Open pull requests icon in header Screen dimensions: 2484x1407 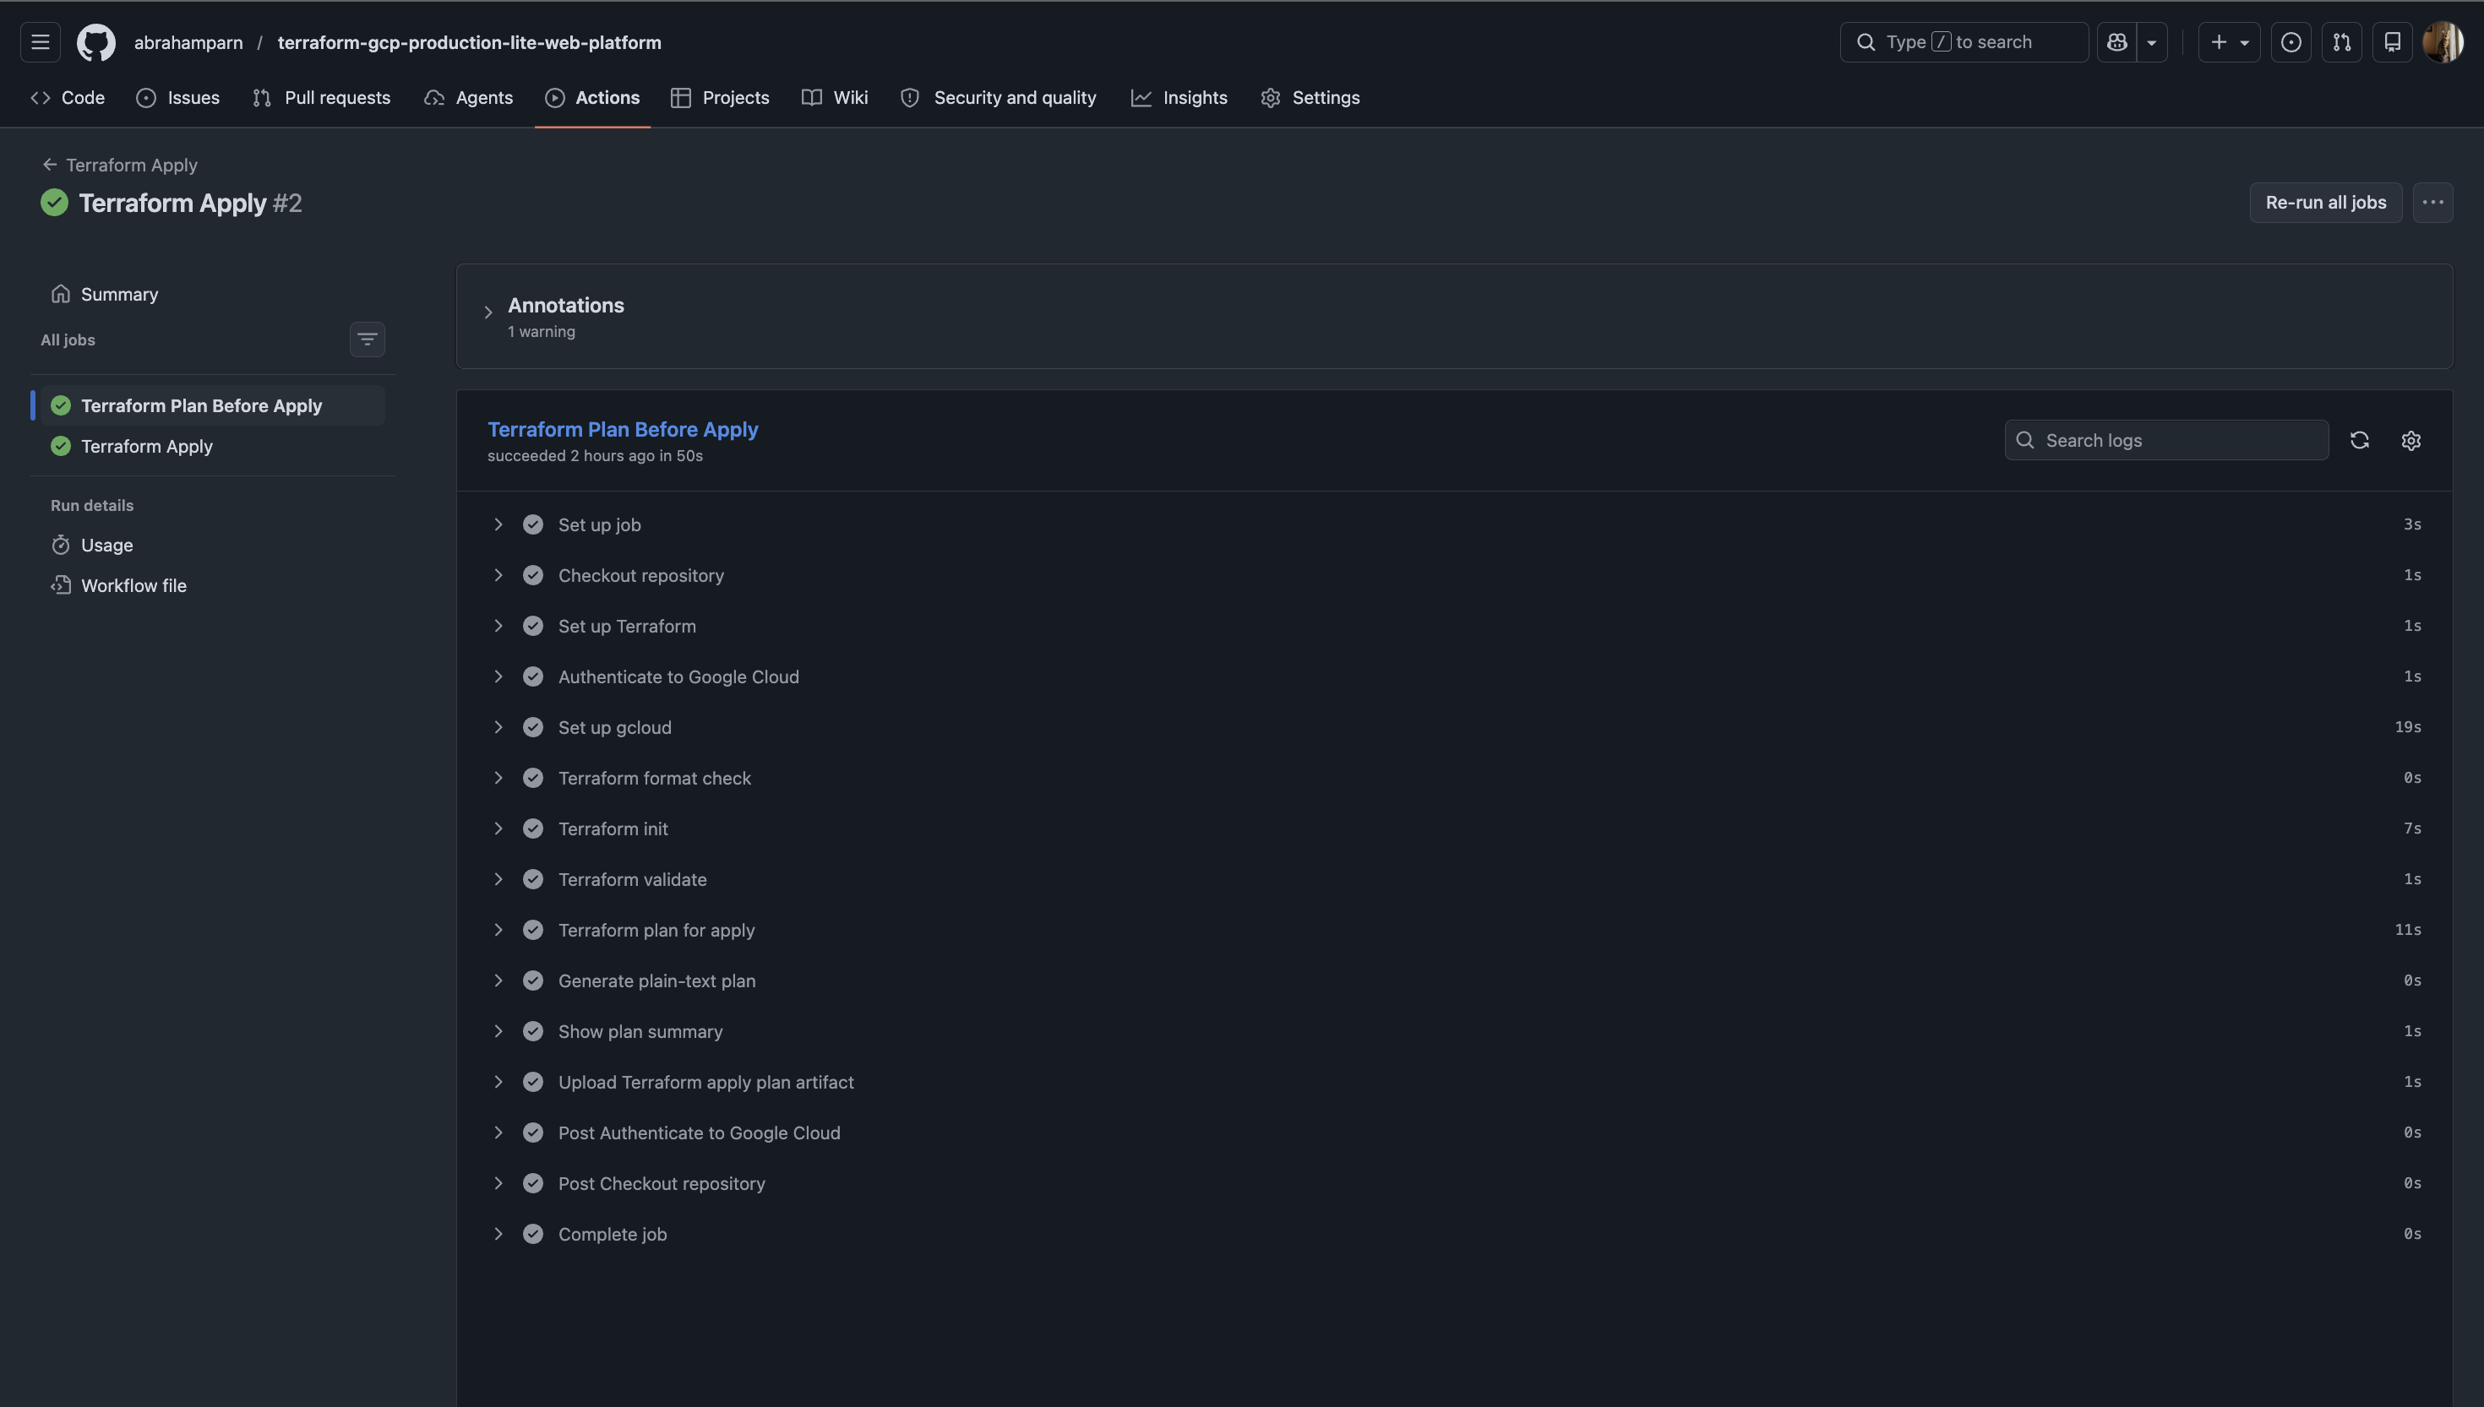(x=2342, y=42)
